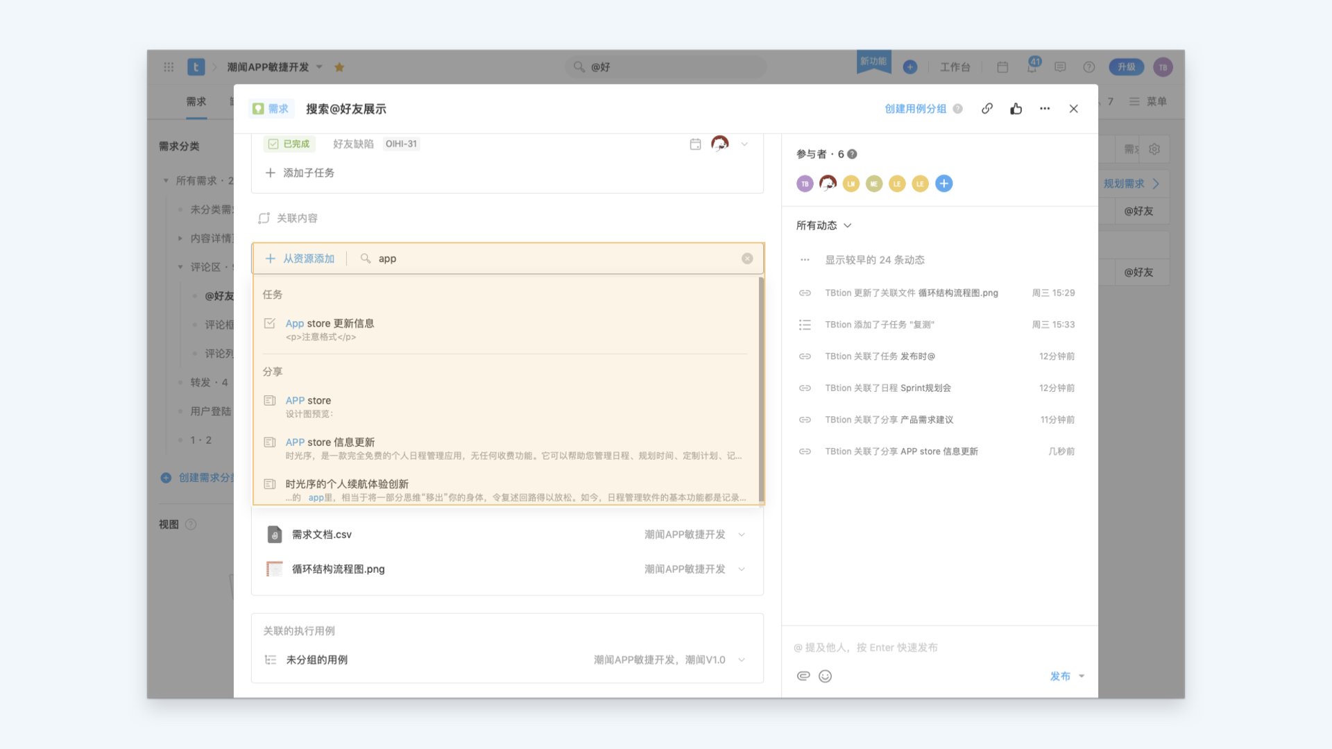Copy link with the chain icon
The image size is (1332, 749).
[987, 109]
